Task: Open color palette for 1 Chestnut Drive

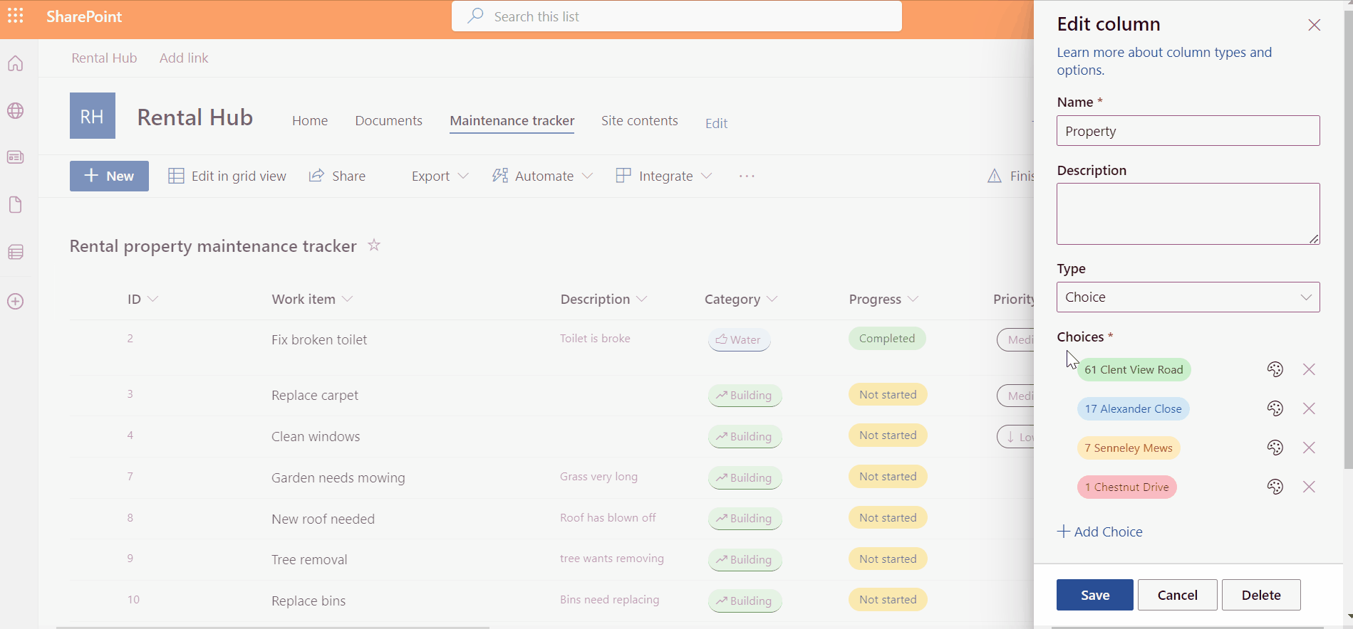Action: click(1275, 487)
